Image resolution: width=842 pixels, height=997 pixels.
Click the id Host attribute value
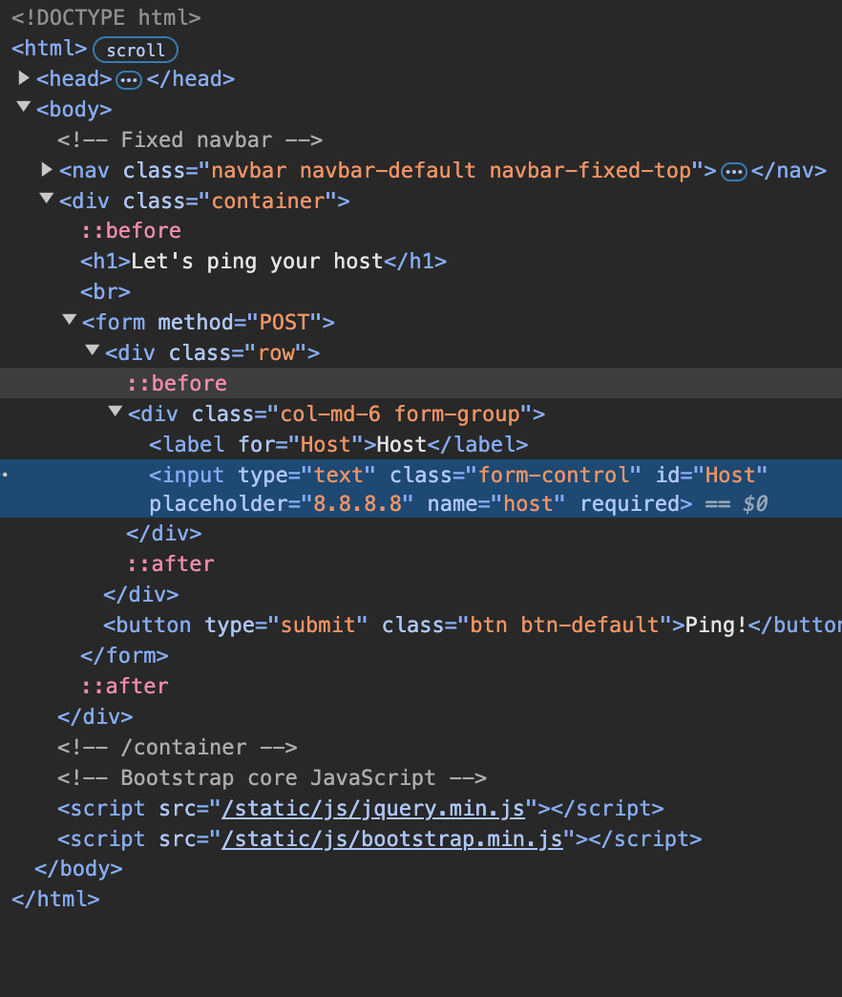(729, 475)
